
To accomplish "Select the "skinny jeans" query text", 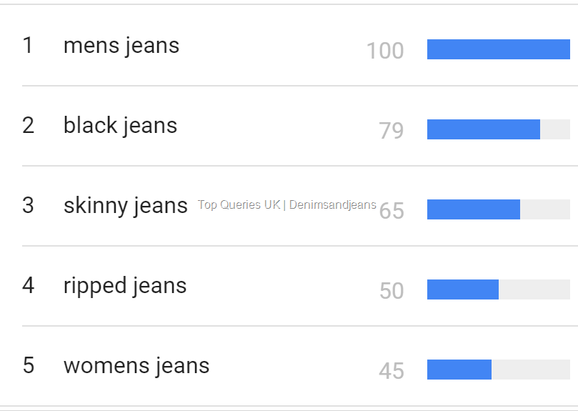I will [x=125, y=207].
